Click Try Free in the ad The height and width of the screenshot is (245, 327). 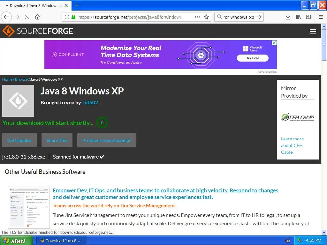click(x=253, y=58)
